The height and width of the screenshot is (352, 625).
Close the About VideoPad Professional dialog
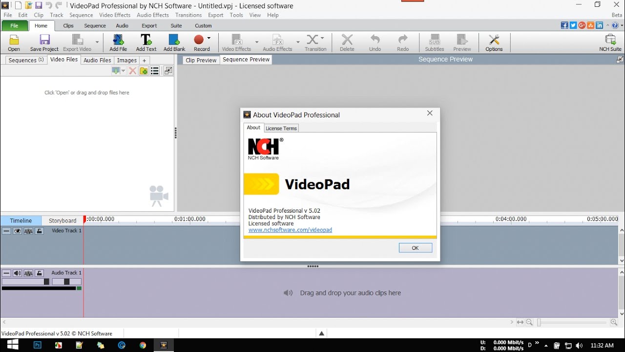[430, 113]
